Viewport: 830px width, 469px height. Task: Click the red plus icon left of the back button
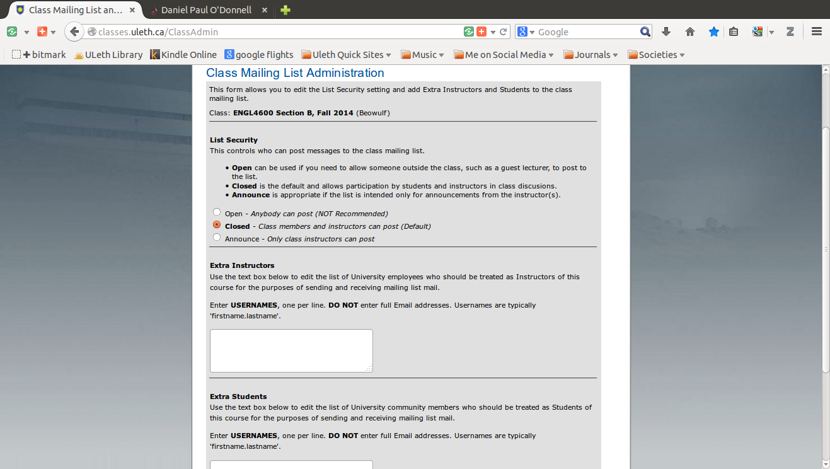click(x=42, y=32)
